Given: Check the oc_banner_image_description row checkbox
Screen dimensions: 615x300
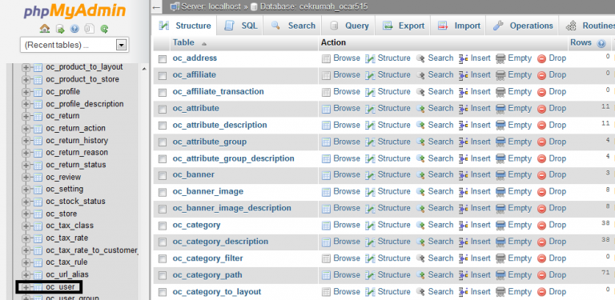Looking at the screenshot, I should pyautogui.click(x=163, y=209).
